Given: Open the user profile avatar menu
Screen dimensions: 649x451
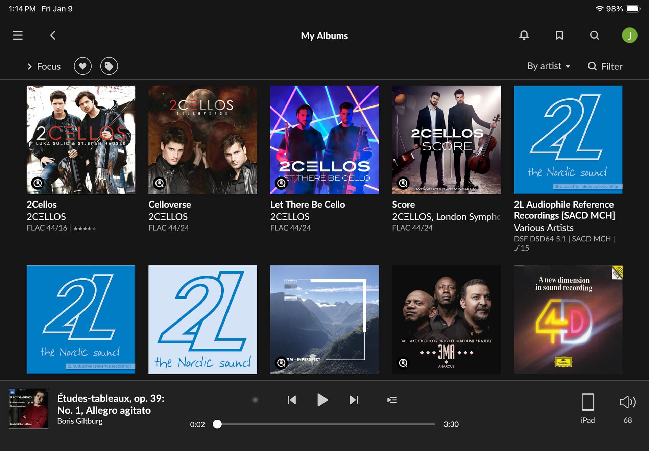Looking at the screenshot, I should (x=629, y=35).
